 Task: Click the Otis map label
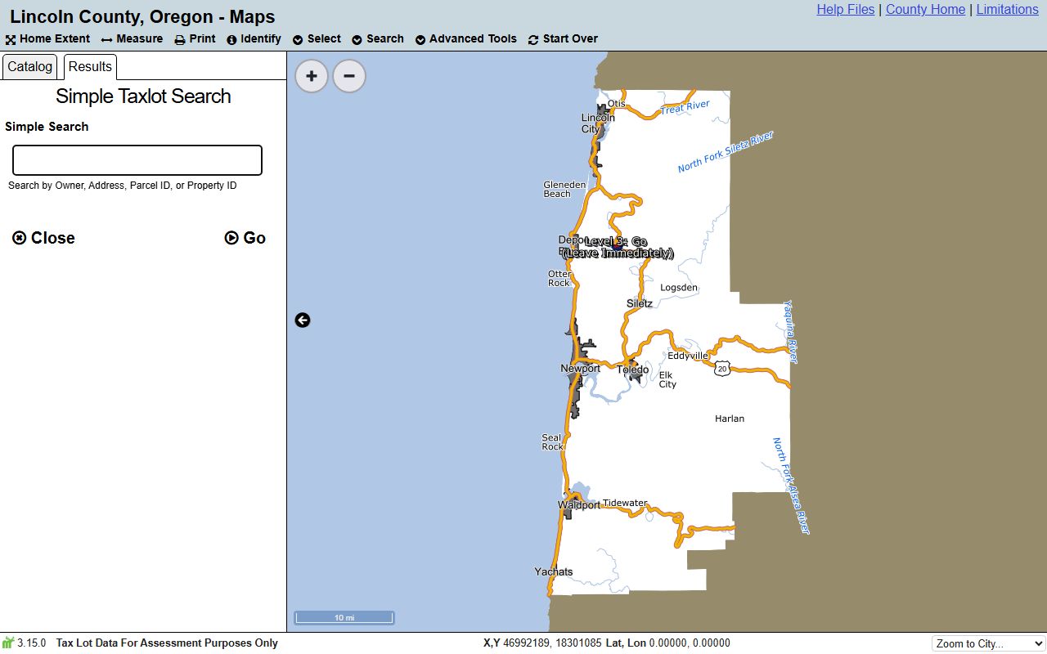coord(617,104)
